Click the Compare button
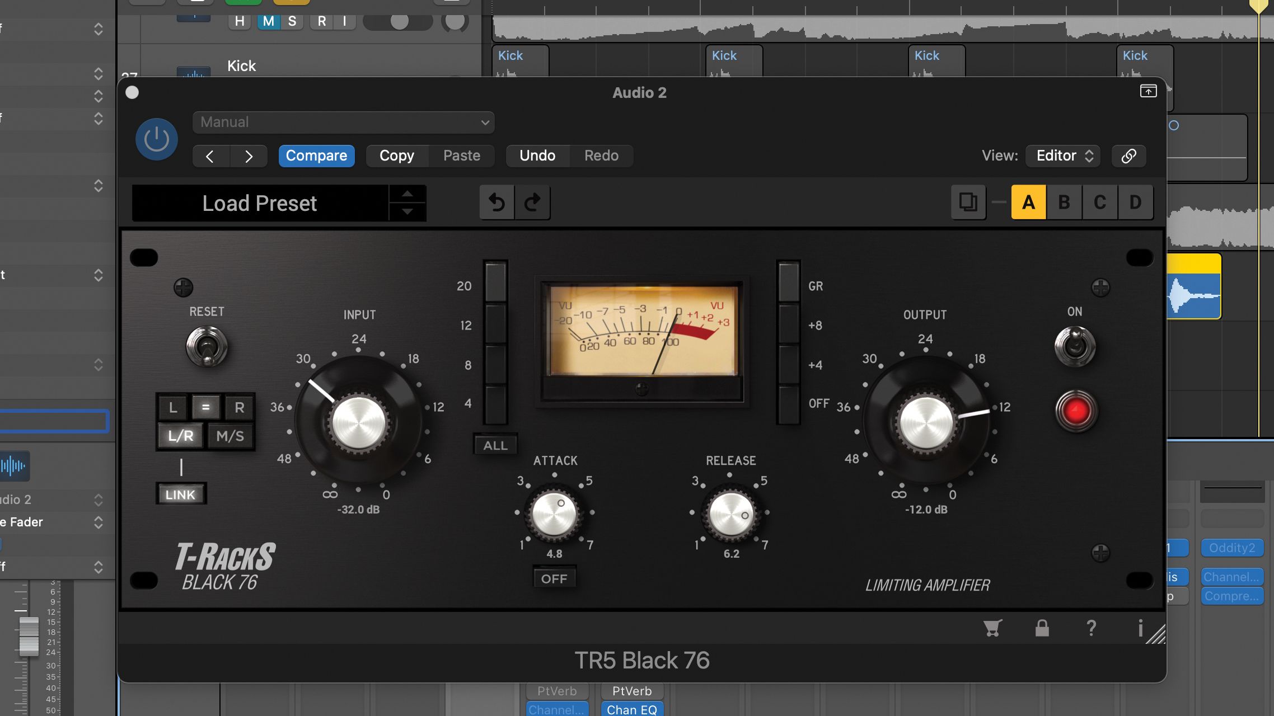 pyautogui.click(x=316, y=156)
